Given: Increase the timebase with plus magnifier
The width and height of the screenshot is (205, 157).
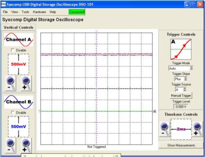Looking at the screenshot, I should pyautogui.click(x=198, y=129).
